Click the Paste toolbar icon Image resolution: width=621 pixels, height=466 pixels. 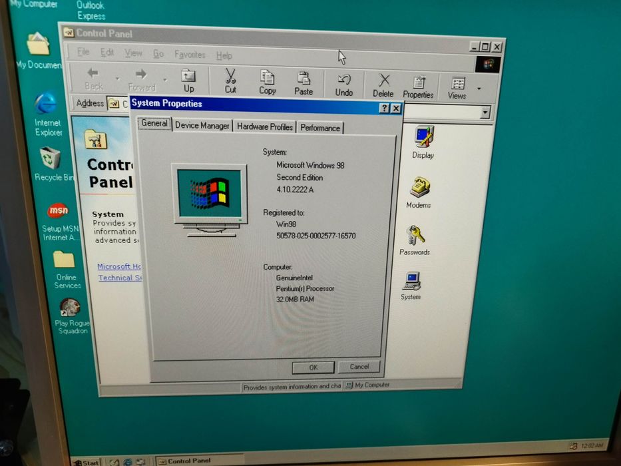click(304, 84)
